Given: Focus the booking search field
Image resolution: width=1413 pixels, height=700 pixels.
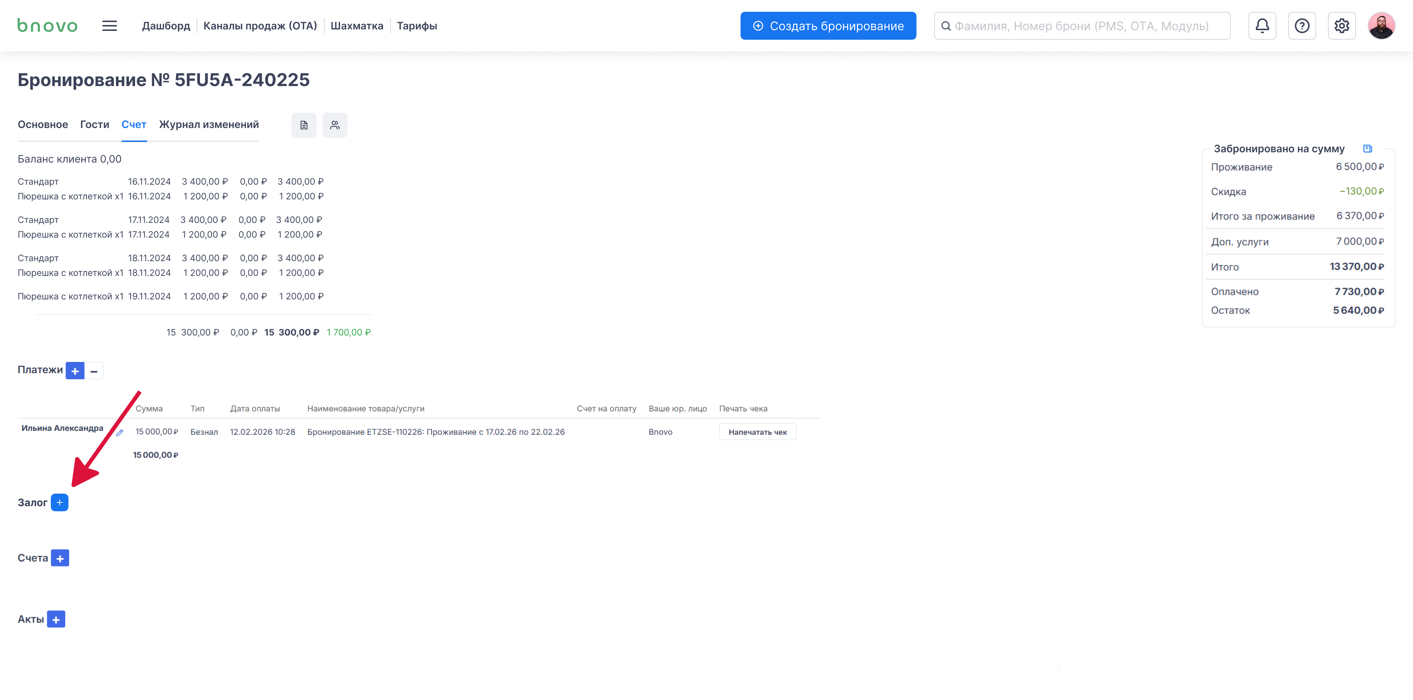Looking at the screenshot, I should pos(1081,26).
